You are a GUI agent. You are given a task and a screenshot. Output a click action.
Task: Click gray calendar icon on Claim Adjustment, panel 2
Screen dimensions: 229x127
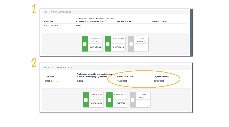click(133, 100)
